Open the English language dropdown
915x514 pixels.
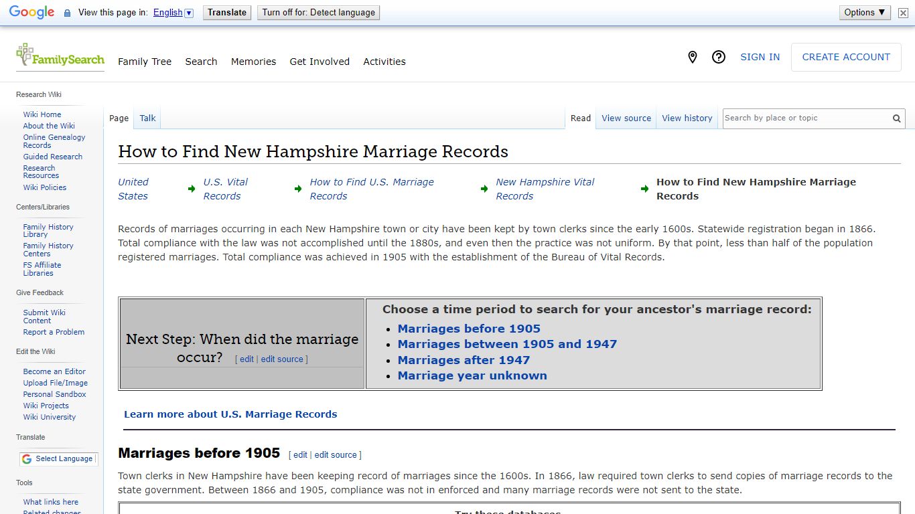[x=173, y=13]
